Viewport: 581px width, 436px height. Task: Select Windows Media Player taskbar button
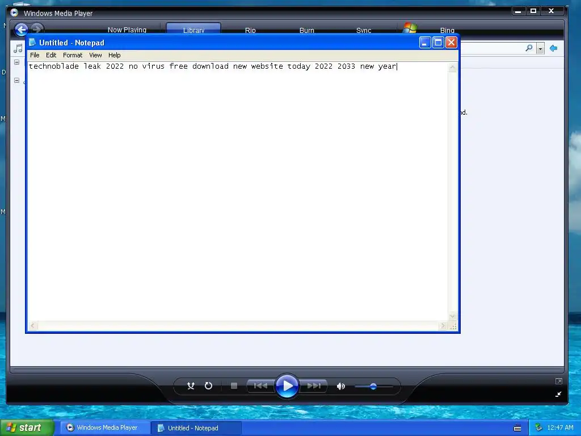105,427
